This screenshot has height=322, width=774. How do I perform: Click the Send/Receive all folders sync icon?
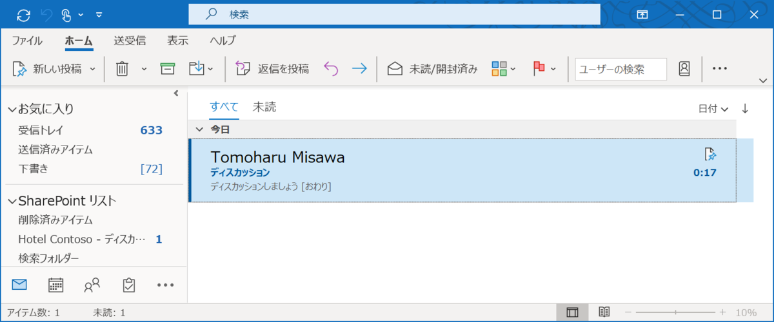(23, 14)
